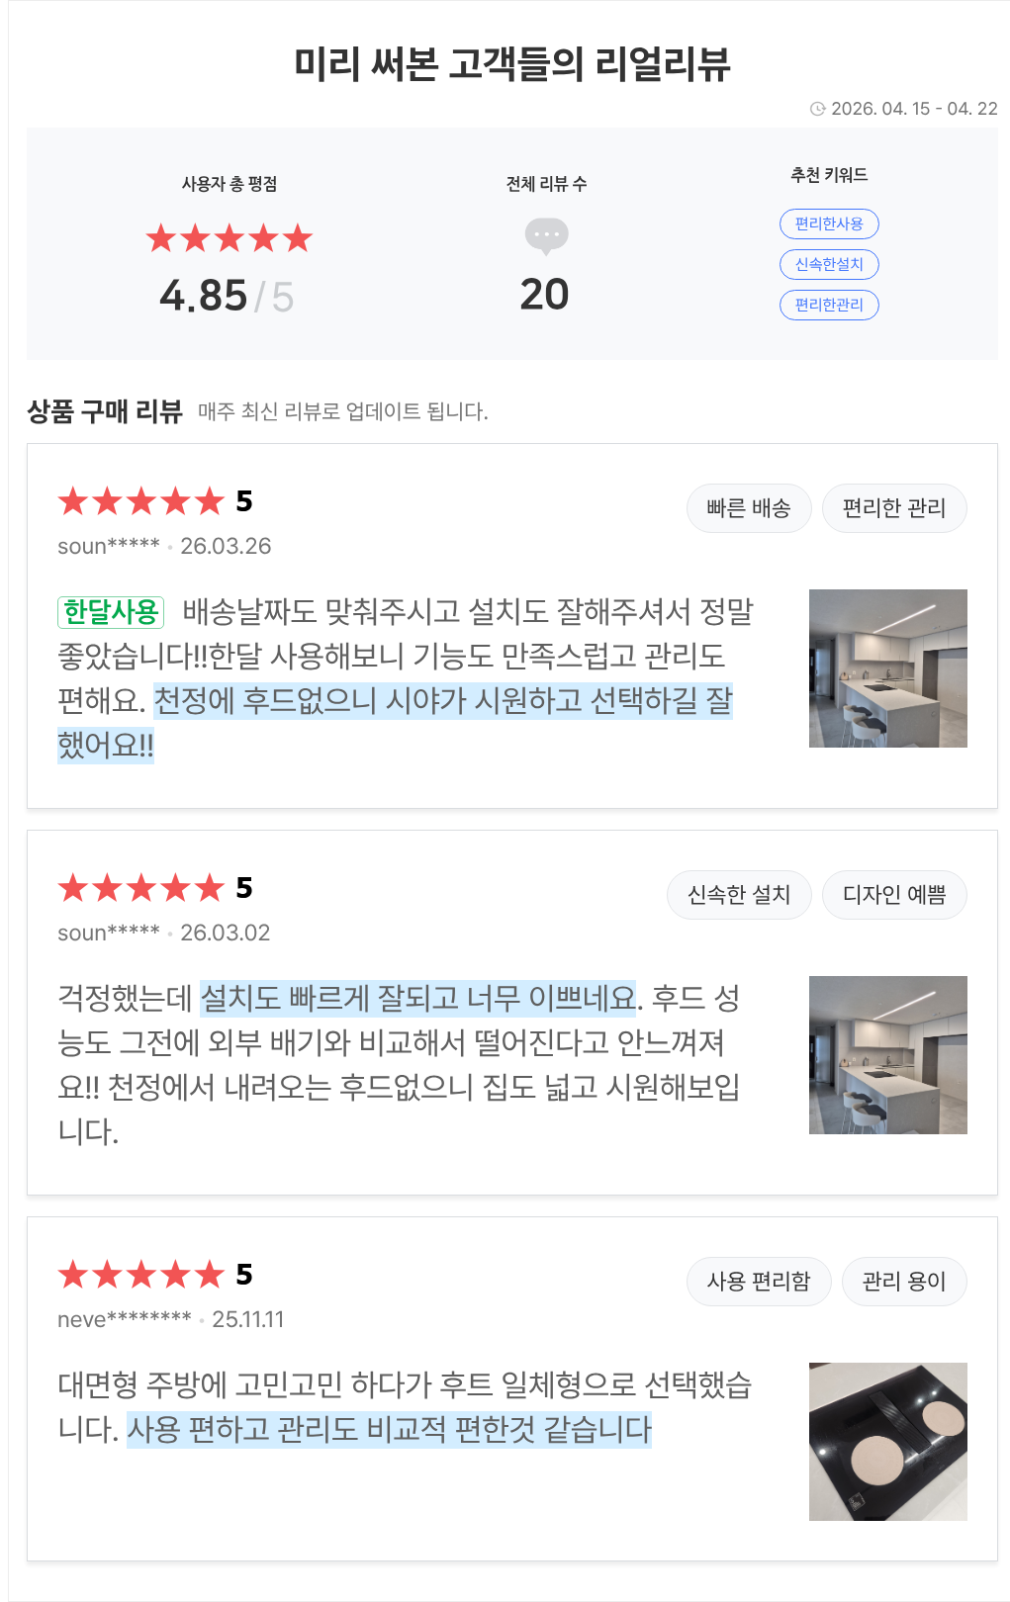Click the speech bubble review count icon
The width and height of the screenshot is (1010, 1602).
pos(546,235)
